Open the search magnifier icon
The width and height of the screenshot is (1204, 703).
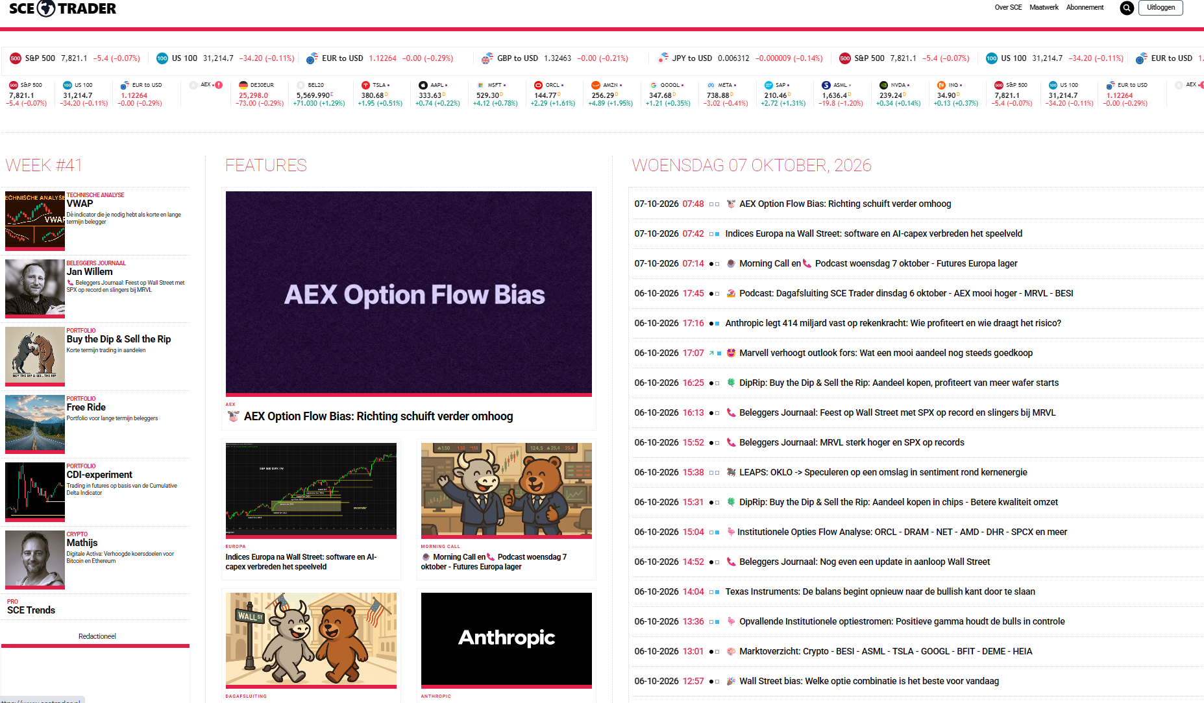(x=1127, y=8)
